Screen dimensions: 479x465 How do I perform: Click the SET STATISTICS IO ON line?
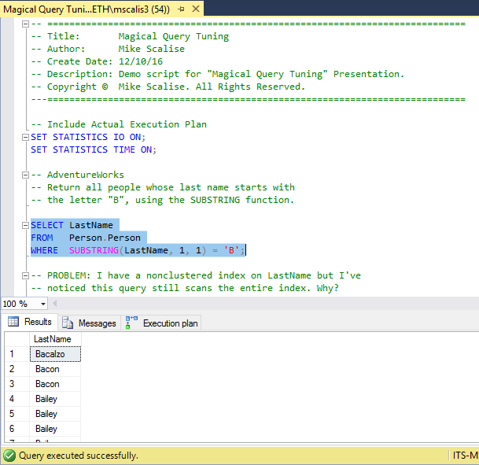[x=88, y=137]
